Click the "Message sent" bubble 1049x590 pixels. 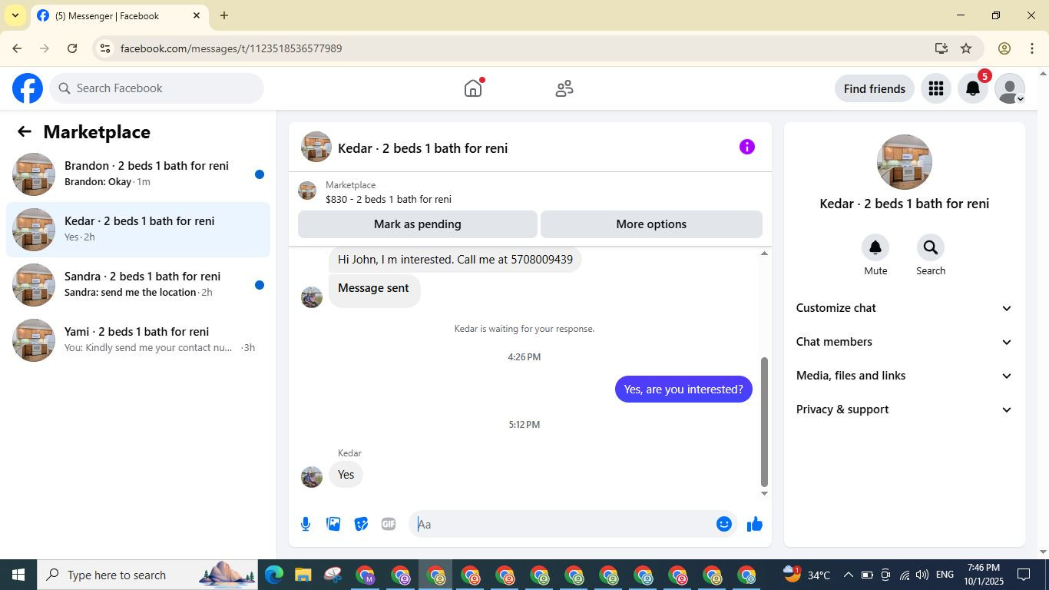point(374,290)
